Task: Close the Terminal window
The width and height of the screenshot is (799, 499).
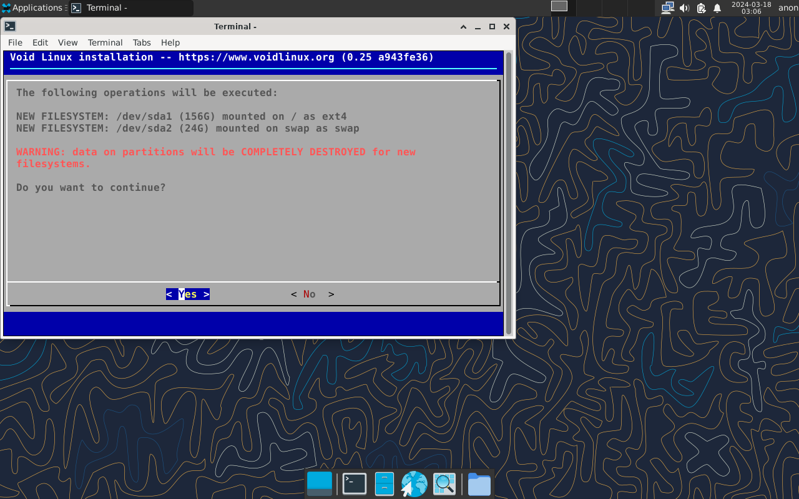Action: coord(506,26)
